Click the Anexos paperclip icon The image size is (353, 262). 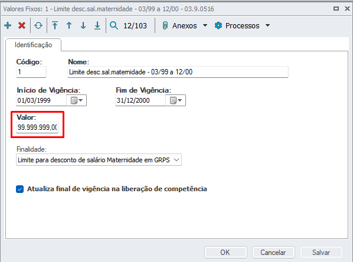coord(165,25)
